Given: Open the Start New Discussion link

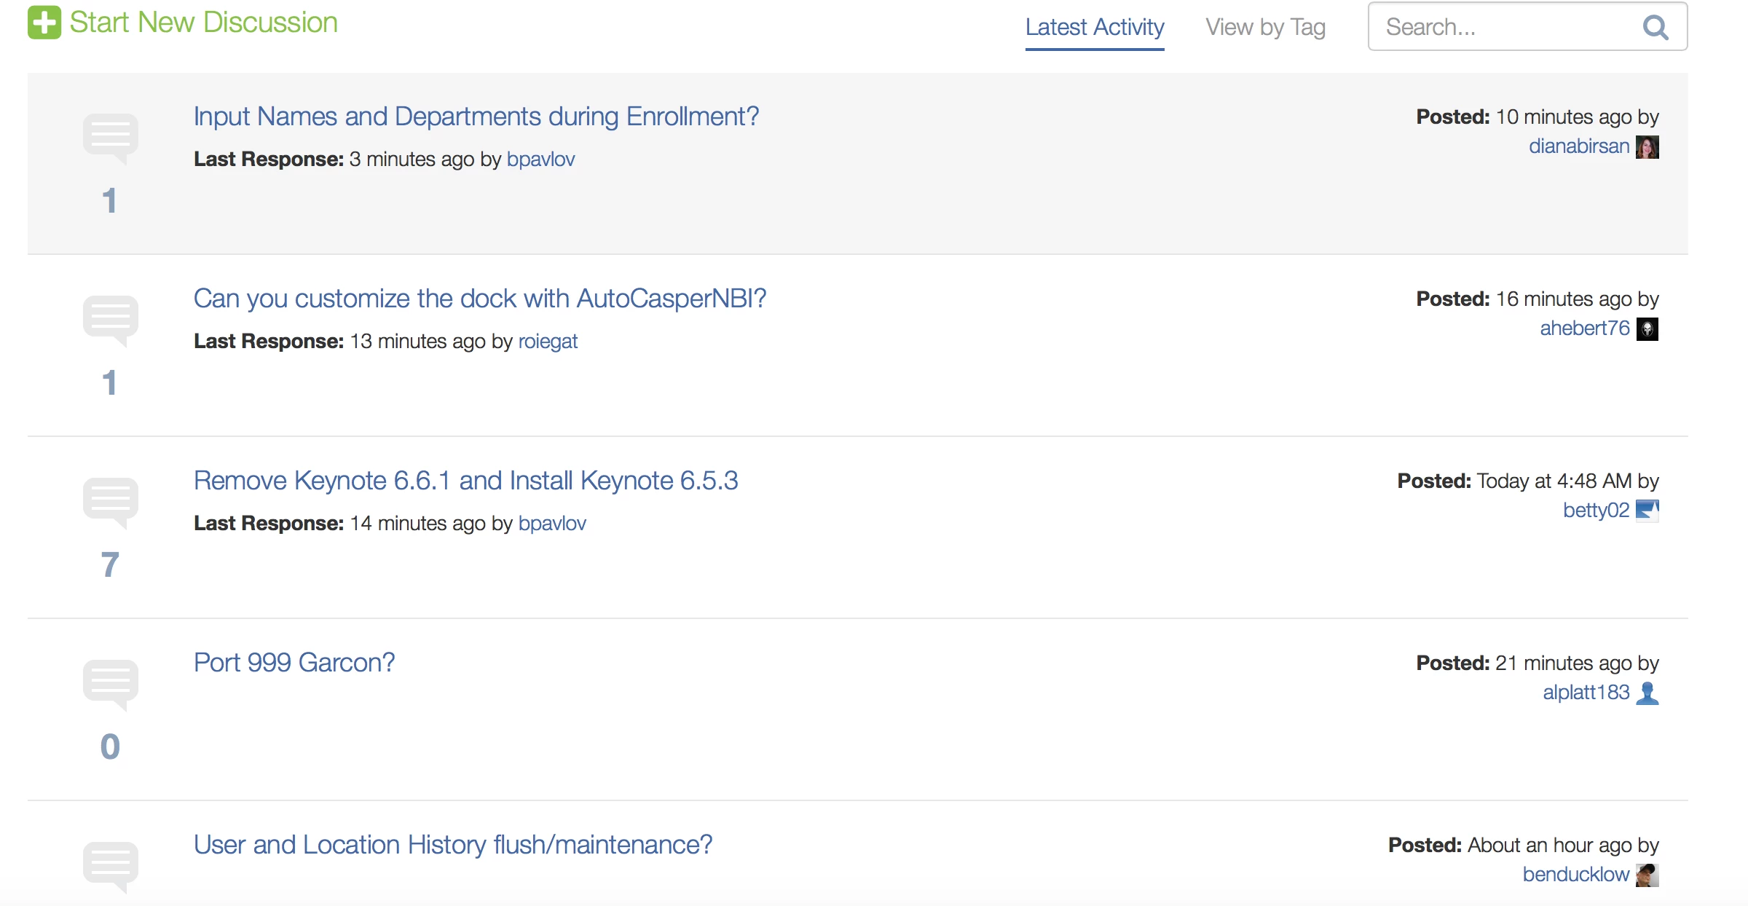Looking at the screenshot, I should point(203,23).
